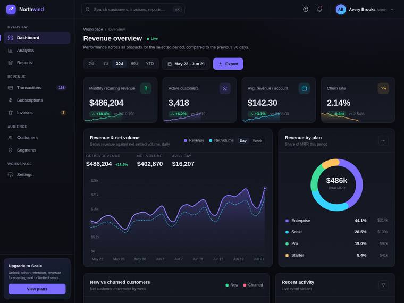This screenshot has width=404, height=303.
Task: Click the View plans button
Action: [37, 289]
